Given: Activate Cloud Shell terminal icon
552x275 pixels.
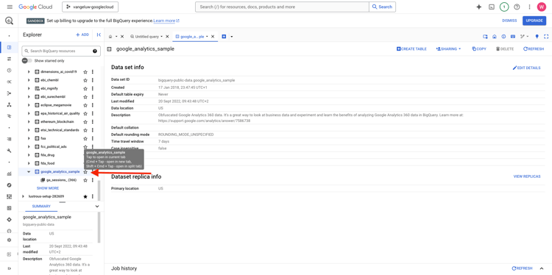Looking at the screenshot, I should [492, 7].
